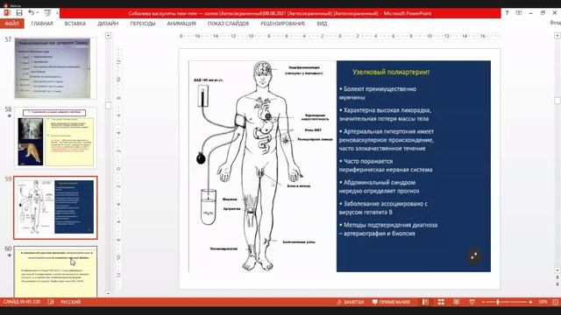Image resolution: width=561 pixels, height=315 pixels.
Task: Switch to Reading view icon
Action: [x=456, y=302]
